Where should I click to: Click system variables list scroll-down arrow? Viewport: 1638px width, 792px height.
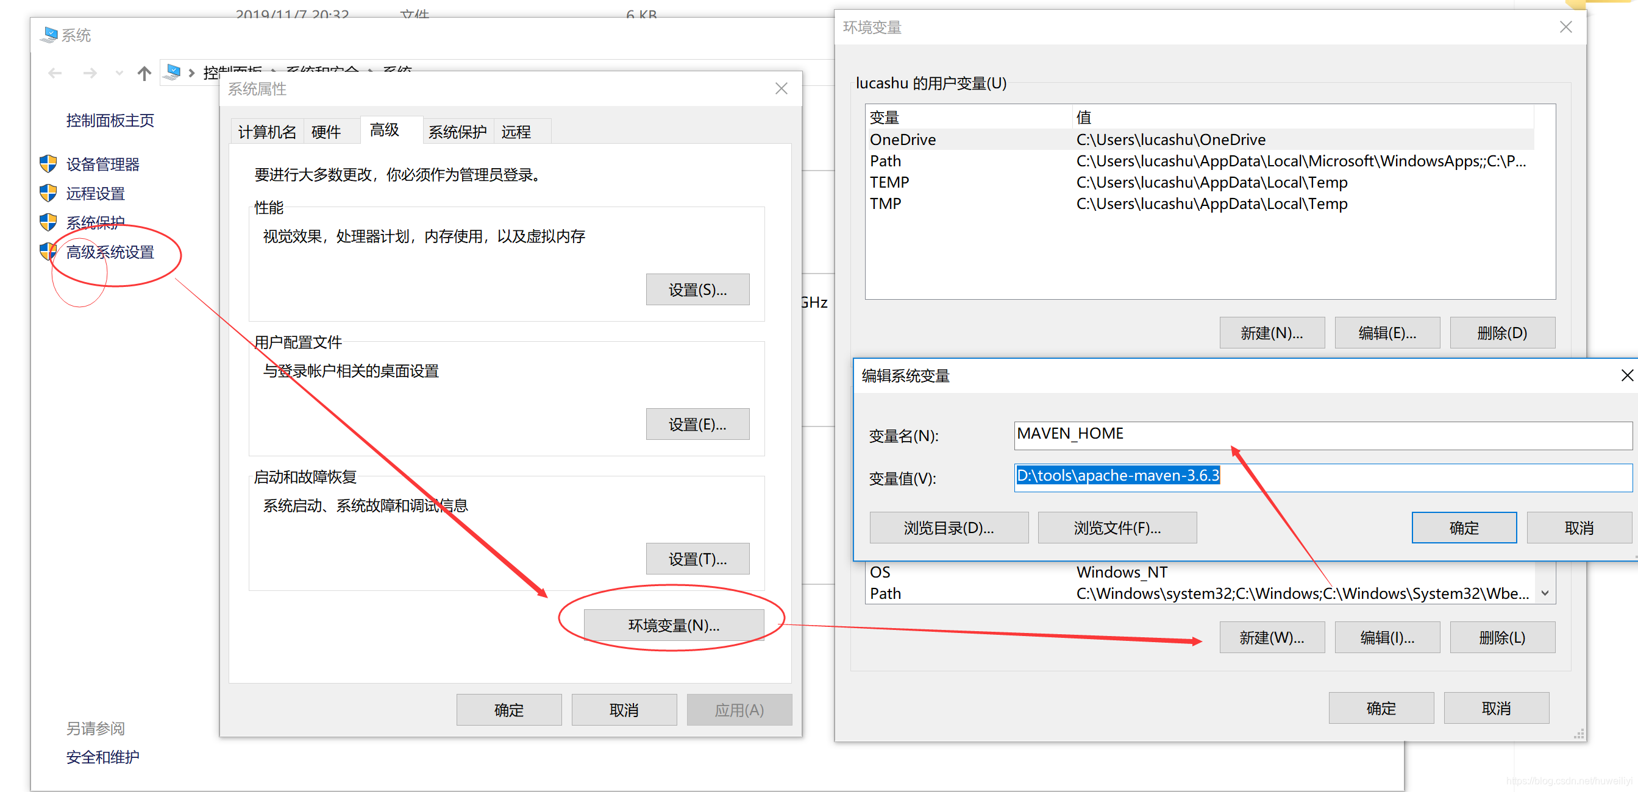pos(1545,593)
